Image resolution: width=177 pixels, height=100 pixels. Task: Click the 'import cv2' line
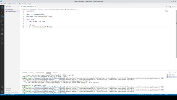coord(30,11)
